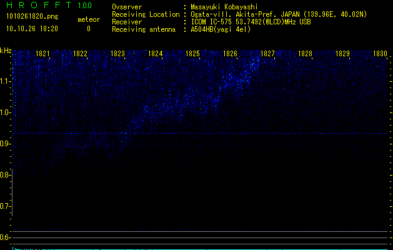Click the 0.8 kHz axis label
This screenshot has height=250, width=393.
pos(5,175)
